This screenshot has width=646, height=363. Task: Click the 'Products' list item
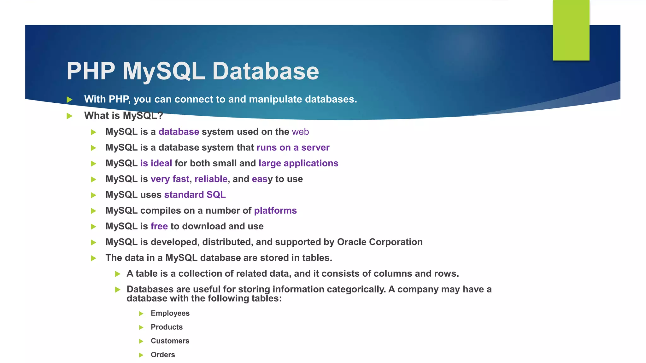click(167, 327)
